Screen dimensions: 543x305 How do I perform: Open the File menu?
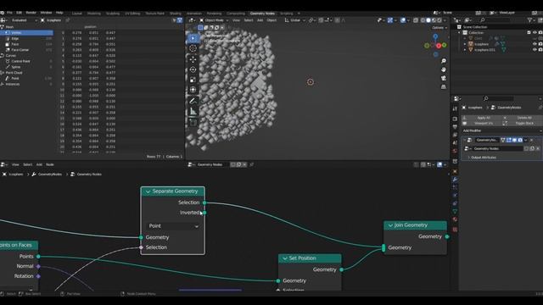[9, 13]
